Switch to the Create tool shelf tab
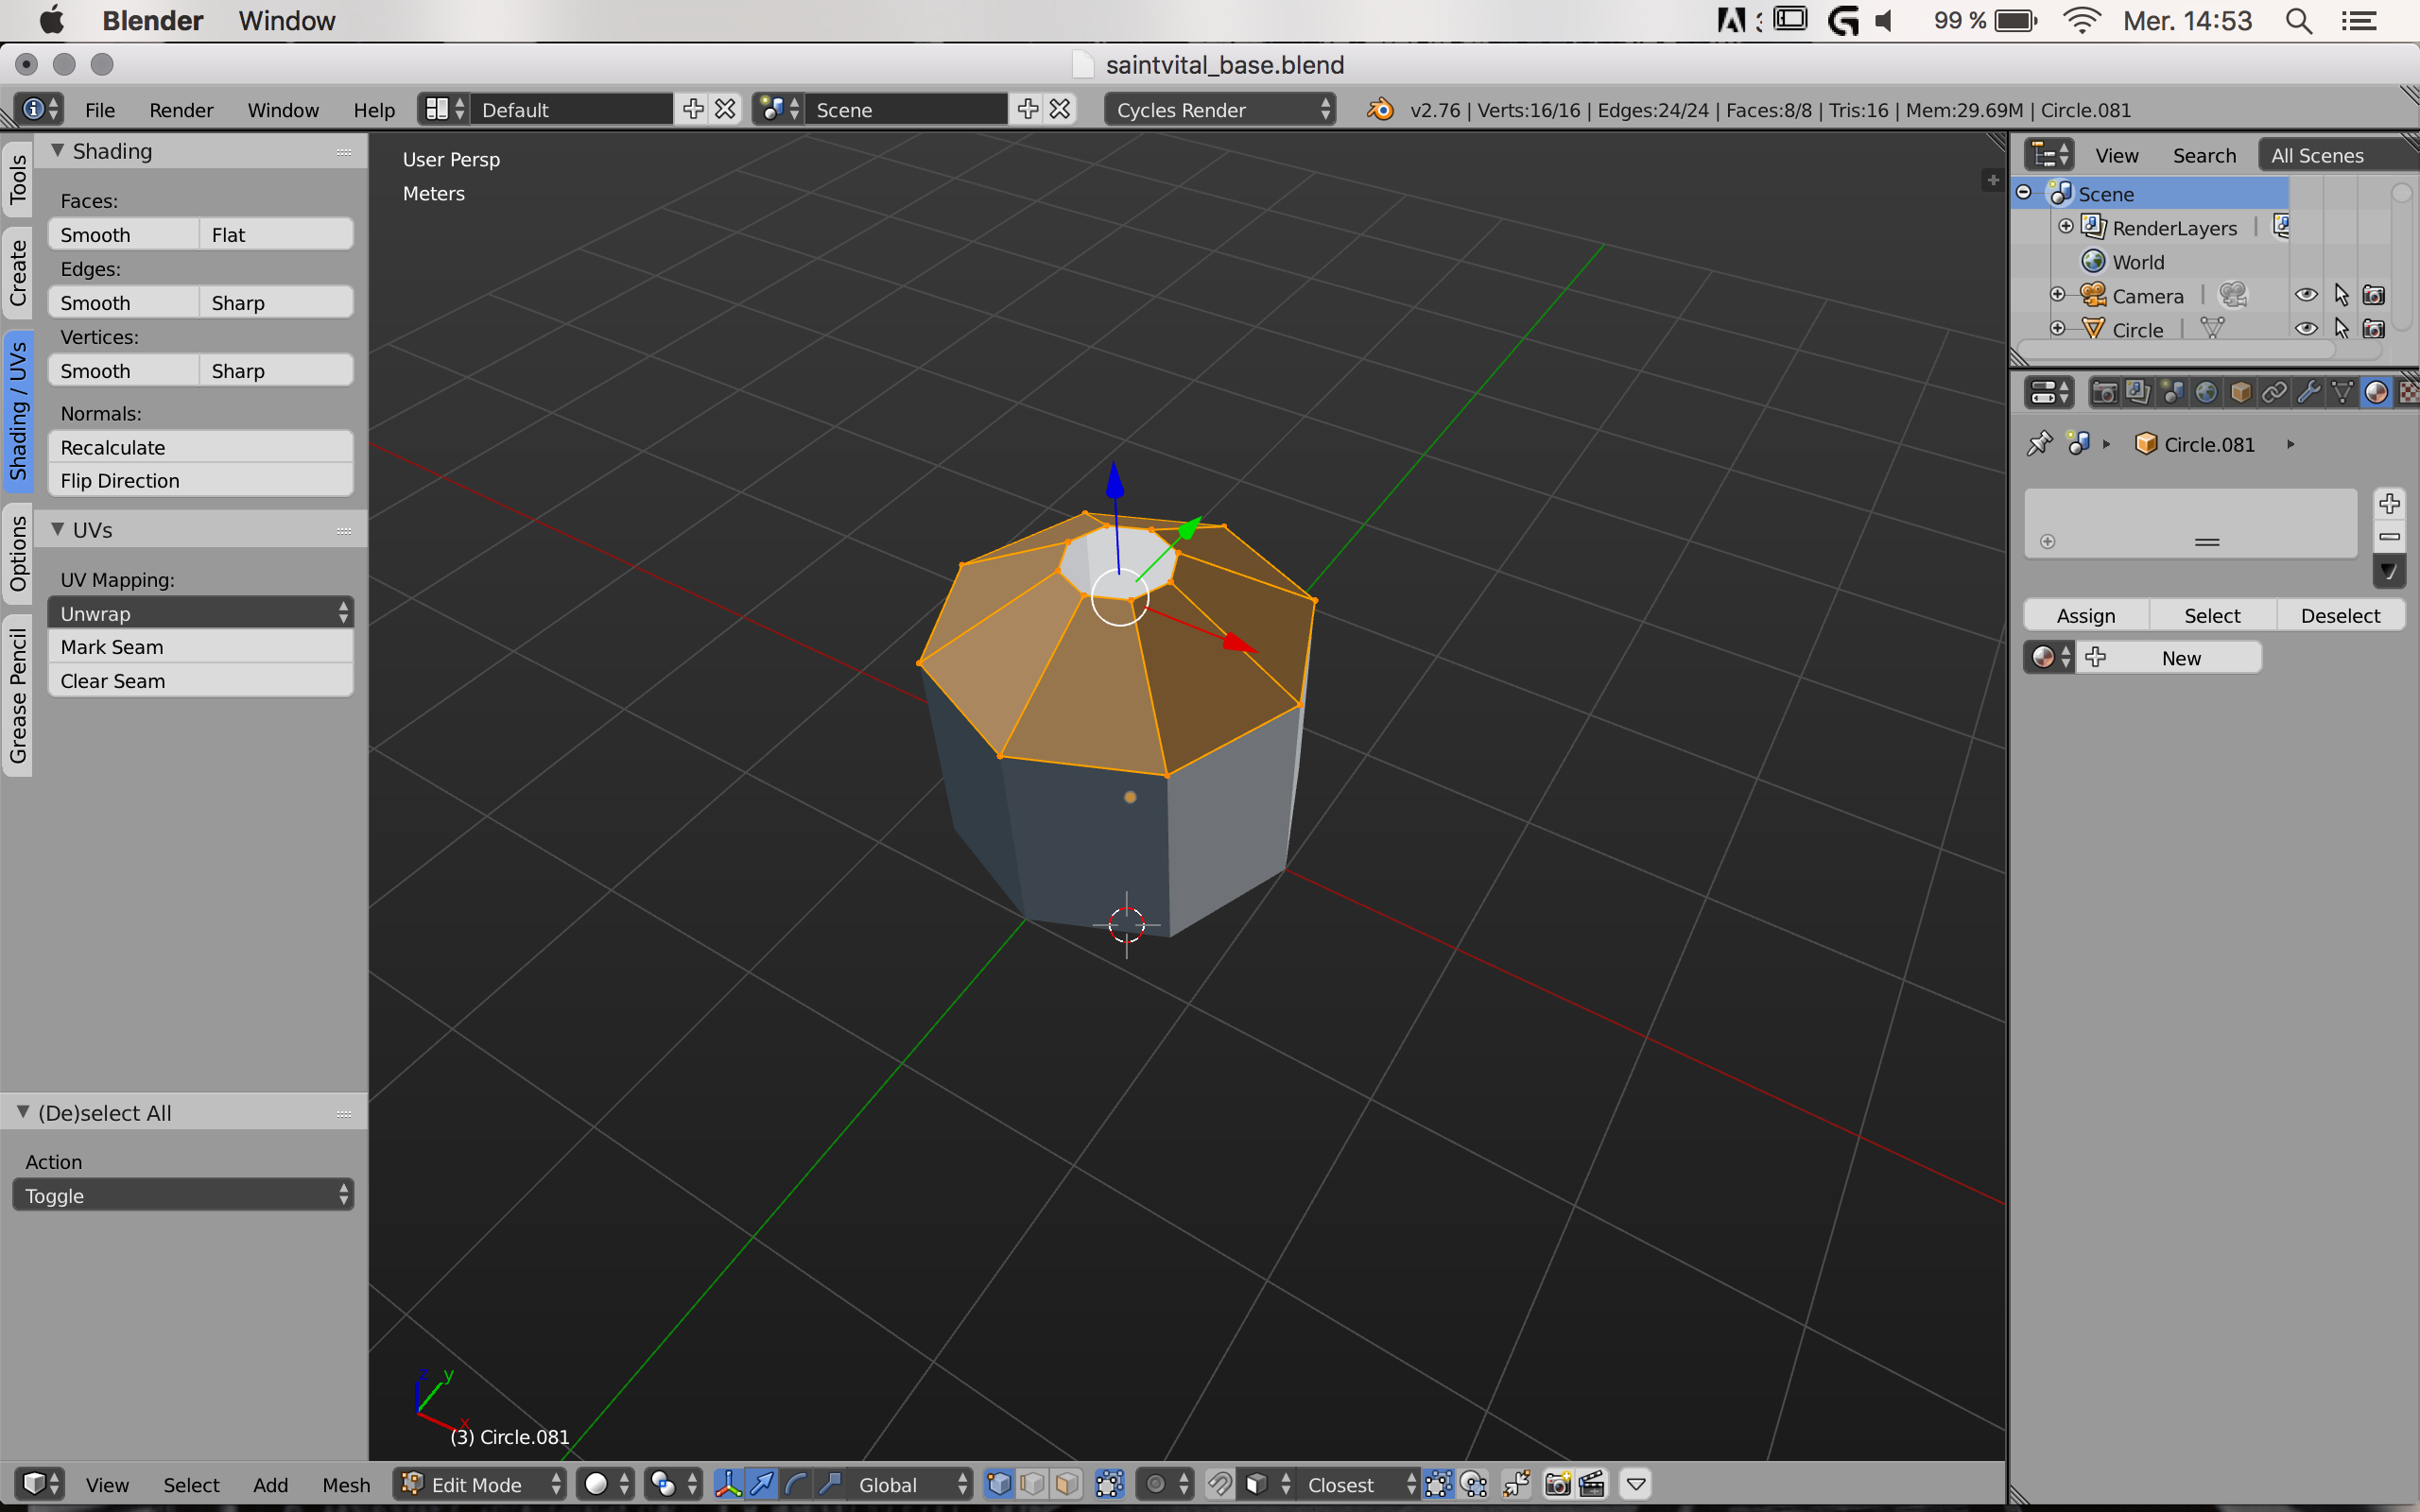This screenshot has width=2420, height=1512. [x=18, y=273]
